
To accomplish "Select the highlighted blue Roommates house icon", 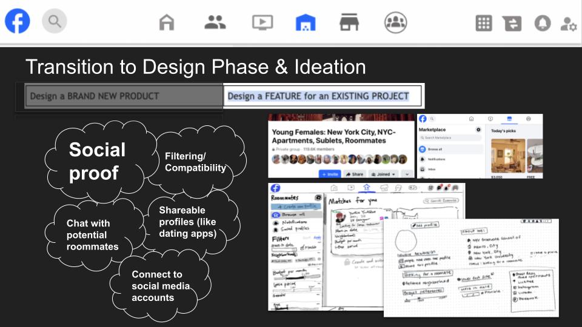I will click(x=306, y=22).
